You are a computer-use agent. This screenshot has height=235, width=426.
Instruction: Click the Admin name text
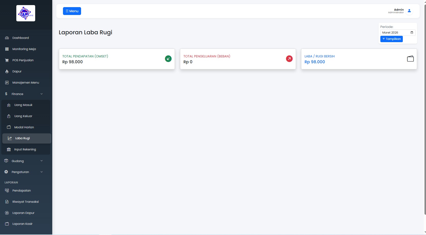point(399,10)
